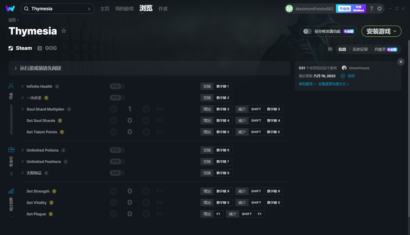Click 帮助翻译 link
The width and height of the screenshot is (410, 235).
(307, 84)
